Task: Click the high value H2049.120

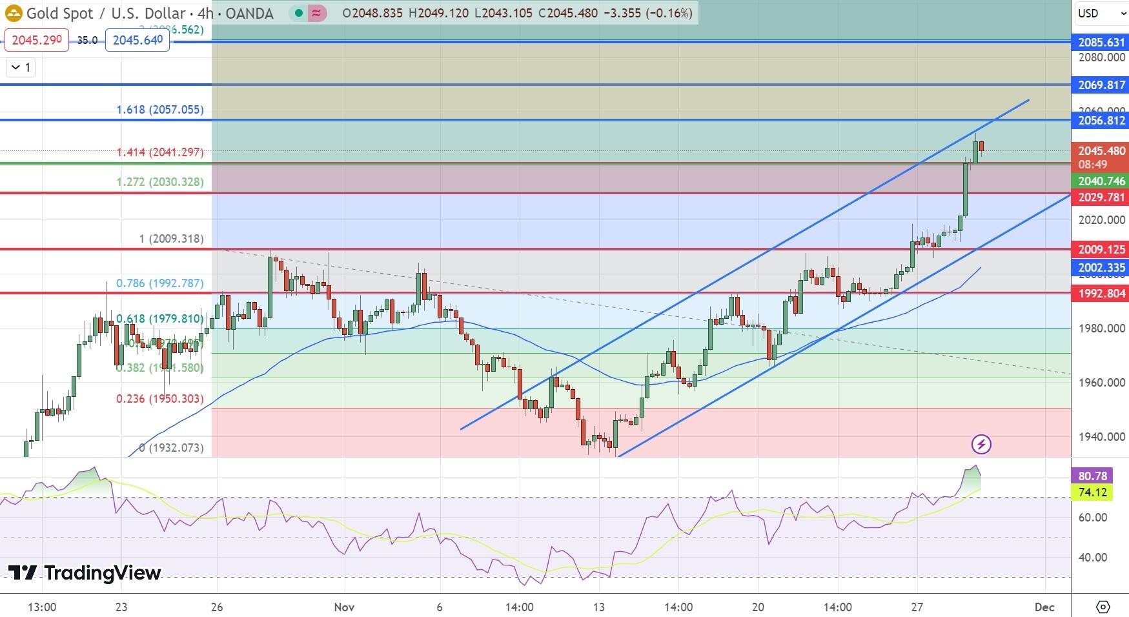Action: pyautogui.click(x=439, y=13)
